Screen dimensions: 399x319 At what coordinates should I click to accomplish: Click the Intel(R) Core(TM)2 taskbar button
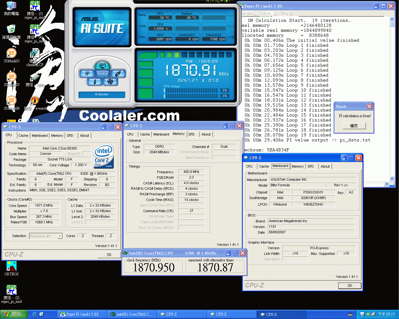pos(132,314)
